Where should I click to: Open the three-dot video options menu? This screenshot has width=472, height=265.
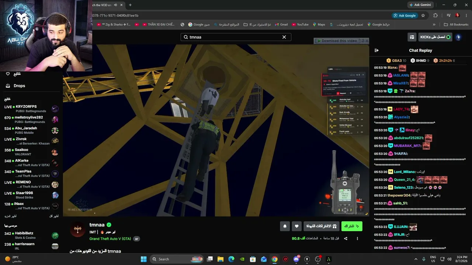click(x=357, y=239)
